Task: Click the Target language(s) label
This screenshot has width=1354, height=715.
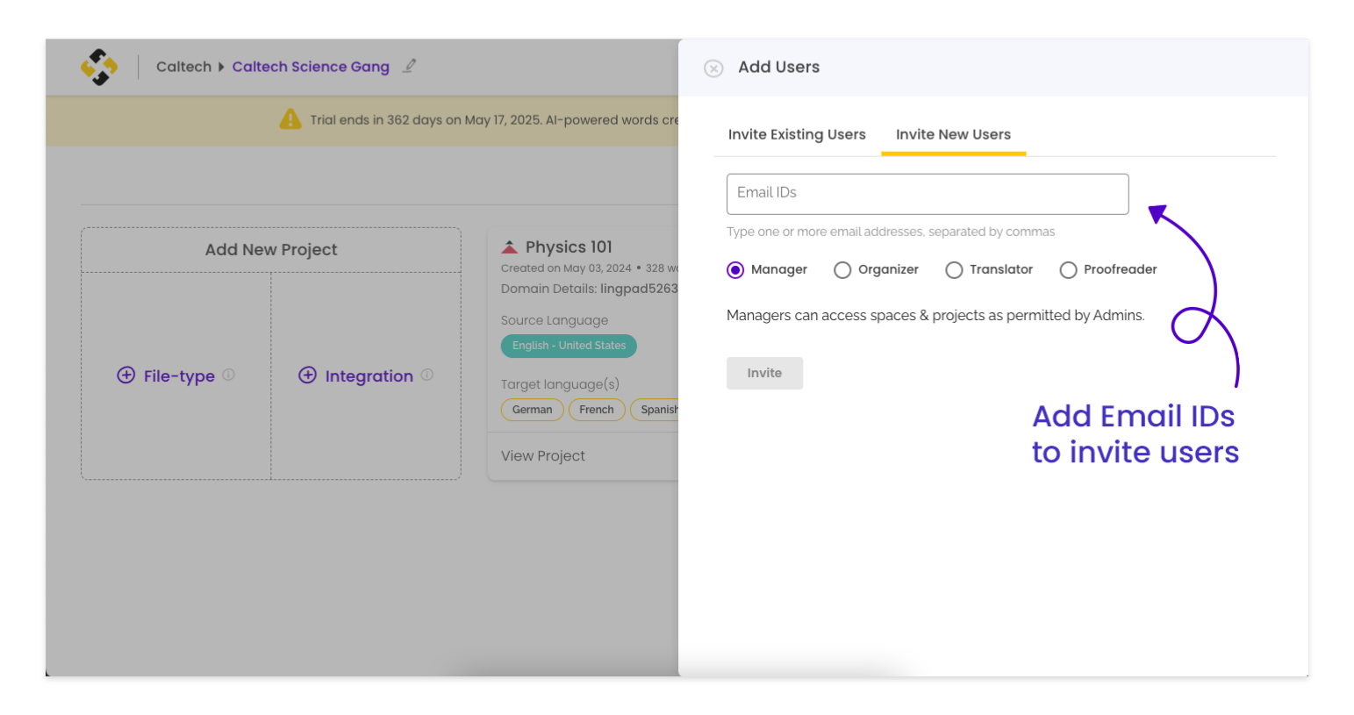Action: click(x=560, y=384)
